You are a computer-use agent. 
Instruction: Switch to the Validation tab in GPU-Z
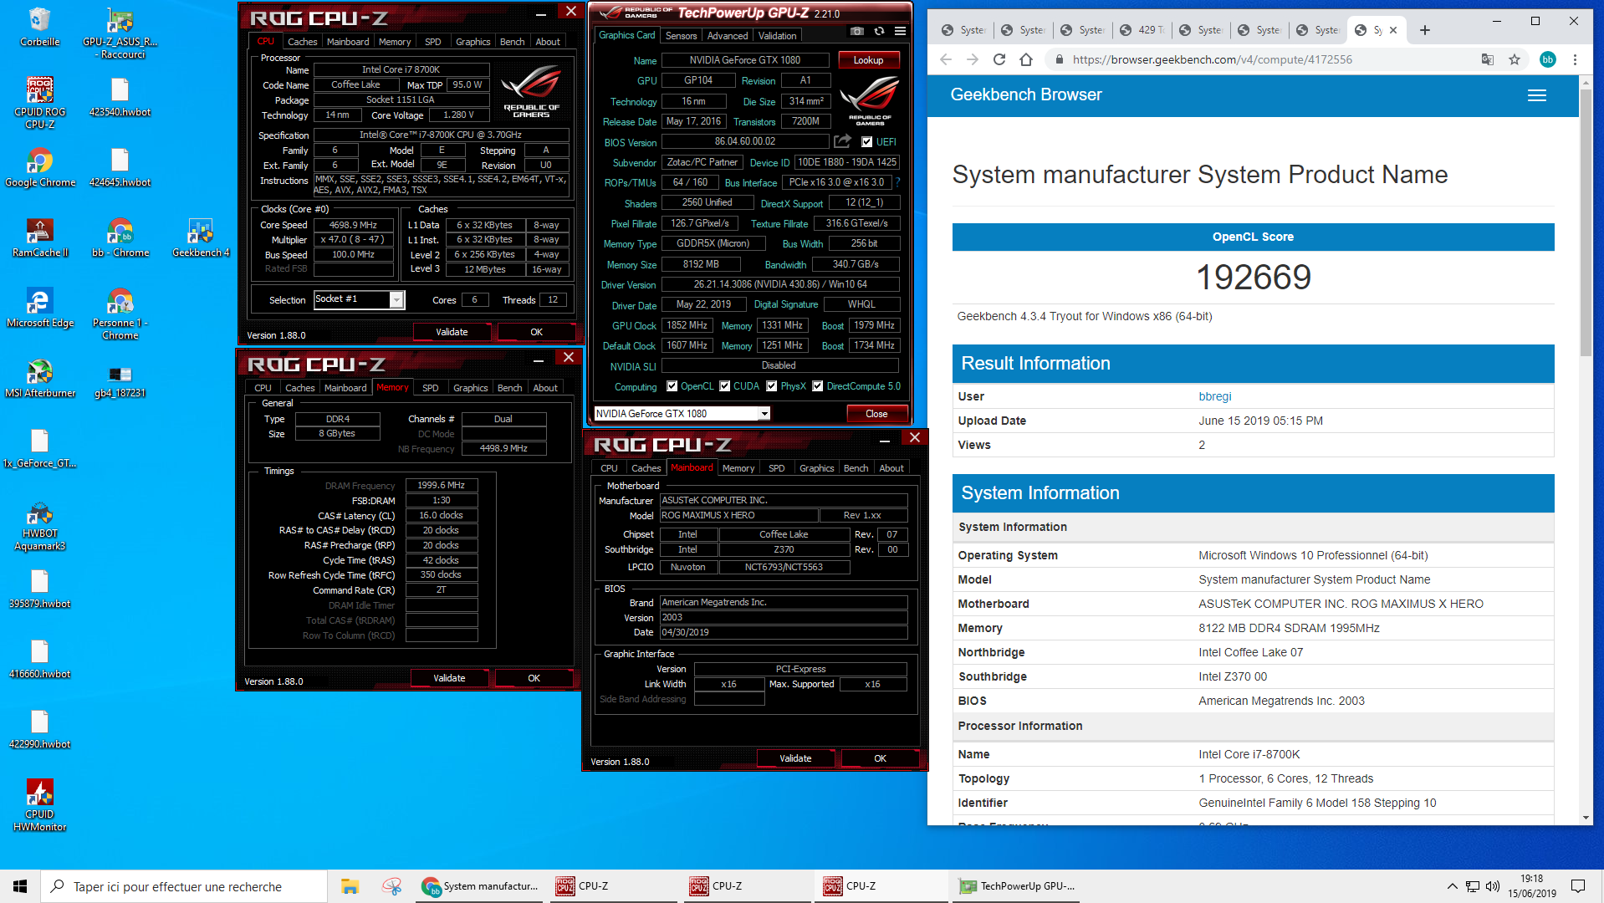click(x=777, y=36)
